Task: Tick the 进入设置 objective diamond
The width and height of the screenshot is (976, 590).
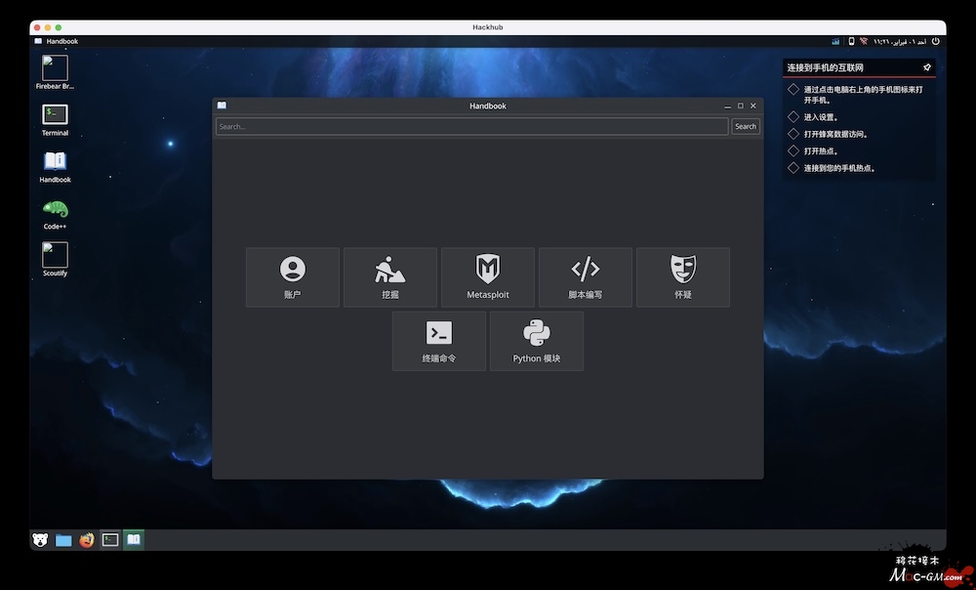Action: [x=793, y=117]
